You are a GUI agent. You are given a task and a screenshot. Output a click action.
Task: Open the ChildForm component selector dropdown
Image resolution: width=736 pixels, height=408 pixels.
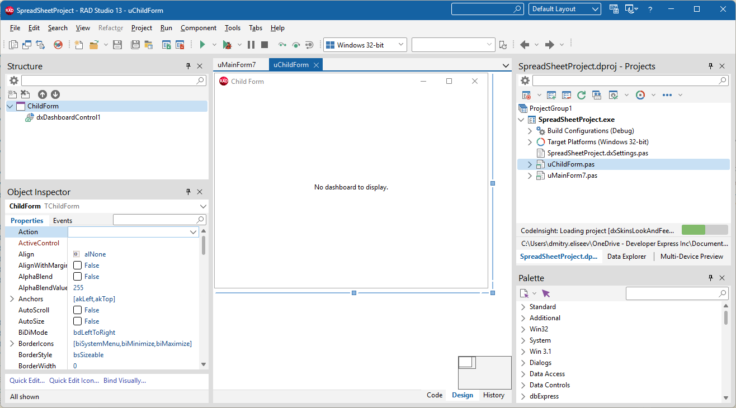tap(202, 206)
